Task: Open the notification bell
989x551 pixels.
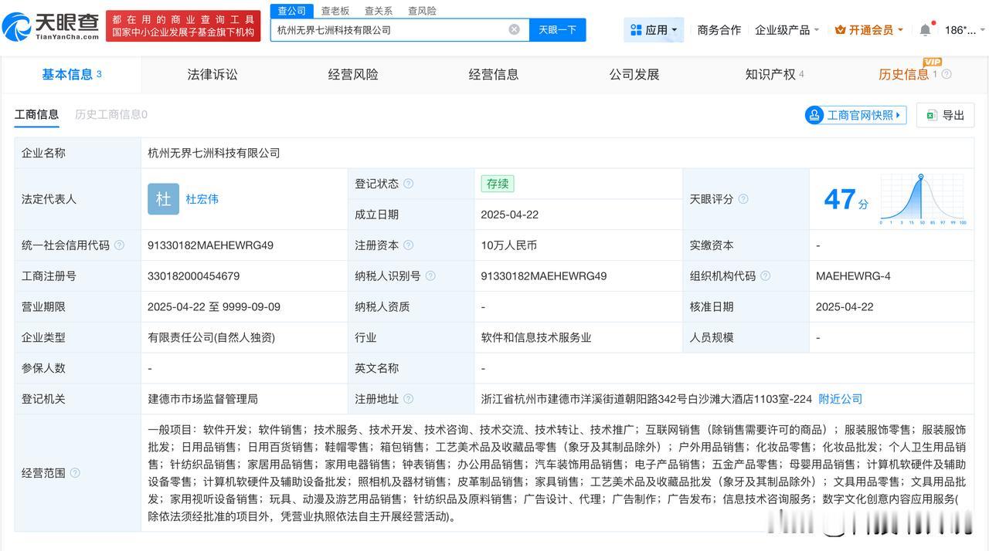Action: [924, 29]
